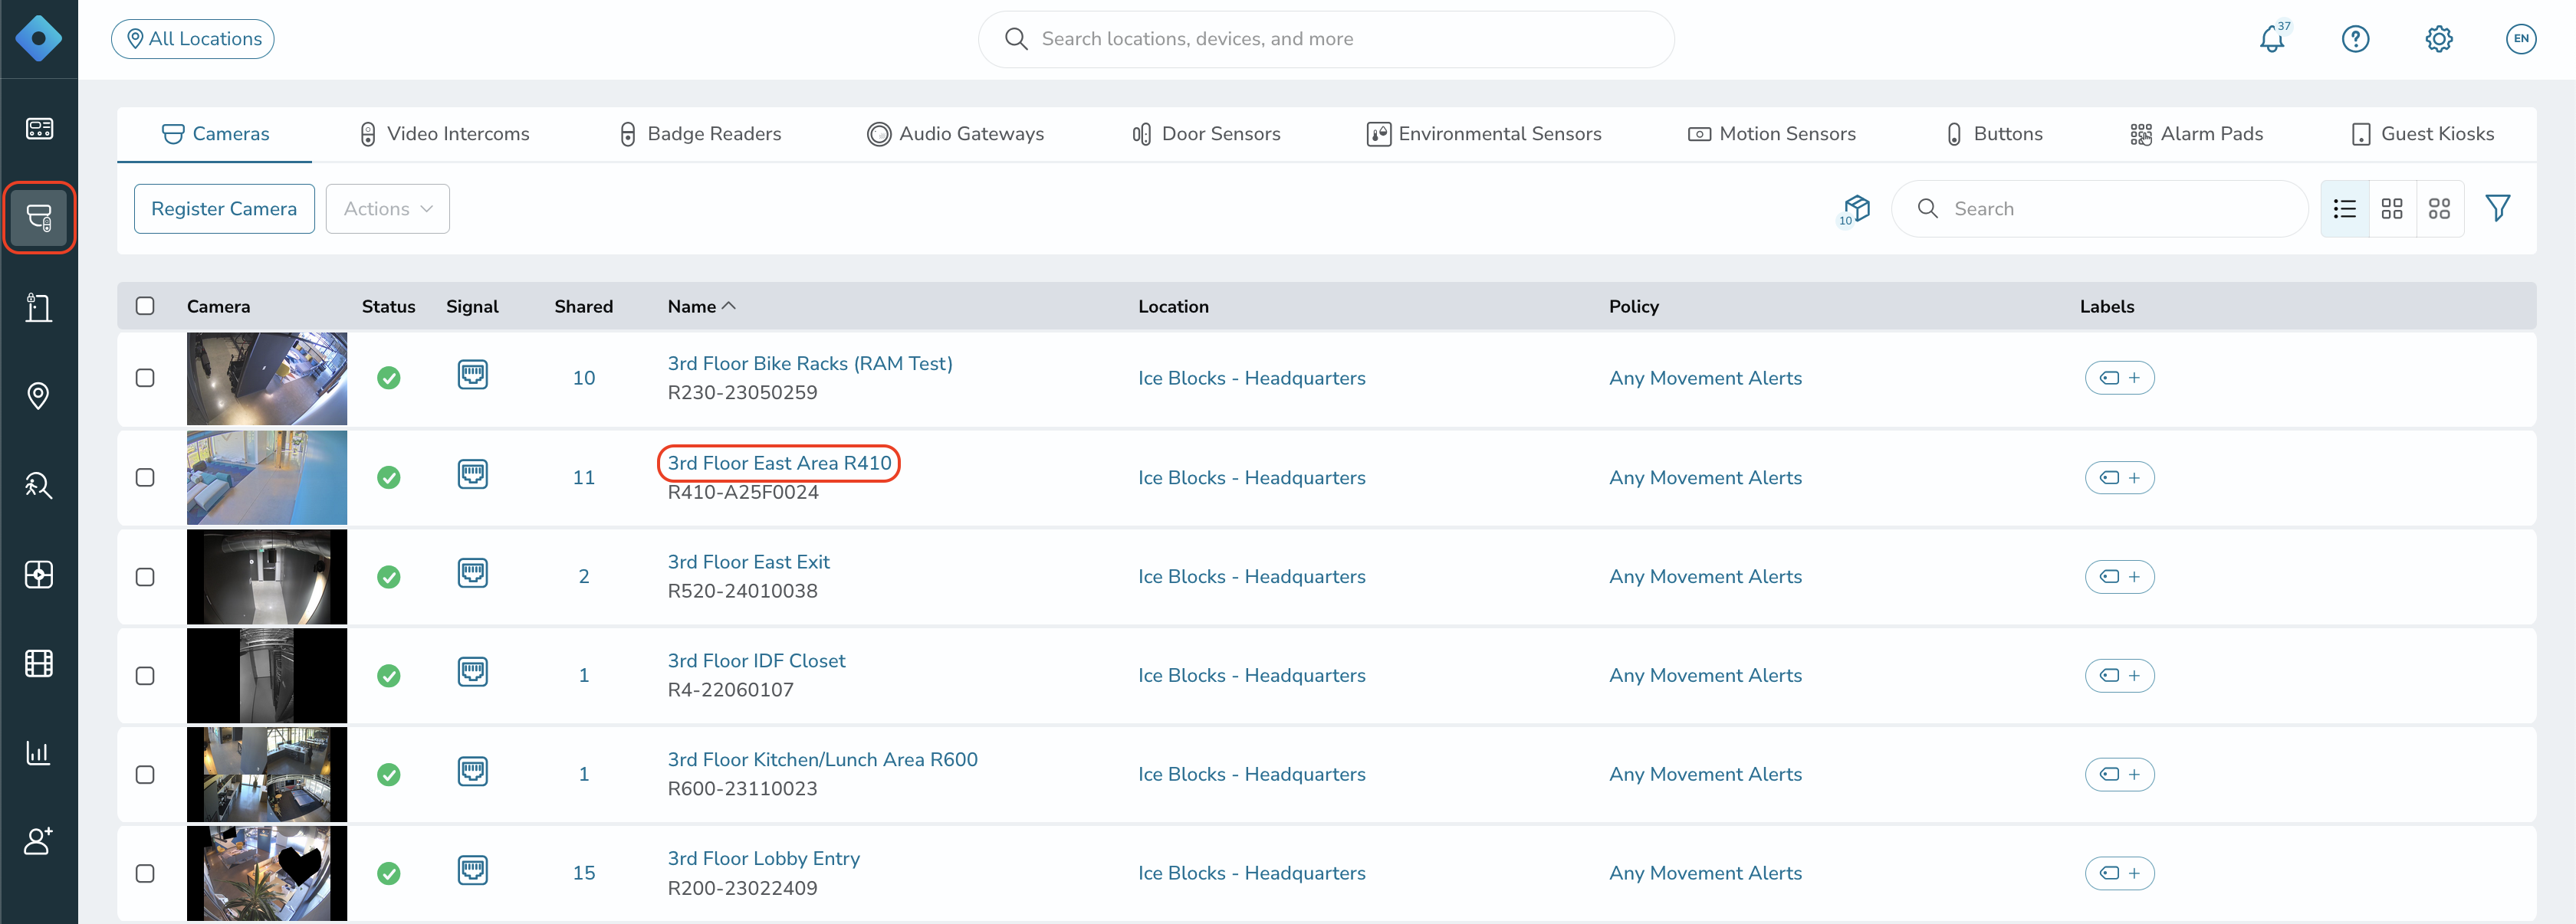
Task: Switch to the Motion Sensors tab
Action: [x=1771, y=134]
